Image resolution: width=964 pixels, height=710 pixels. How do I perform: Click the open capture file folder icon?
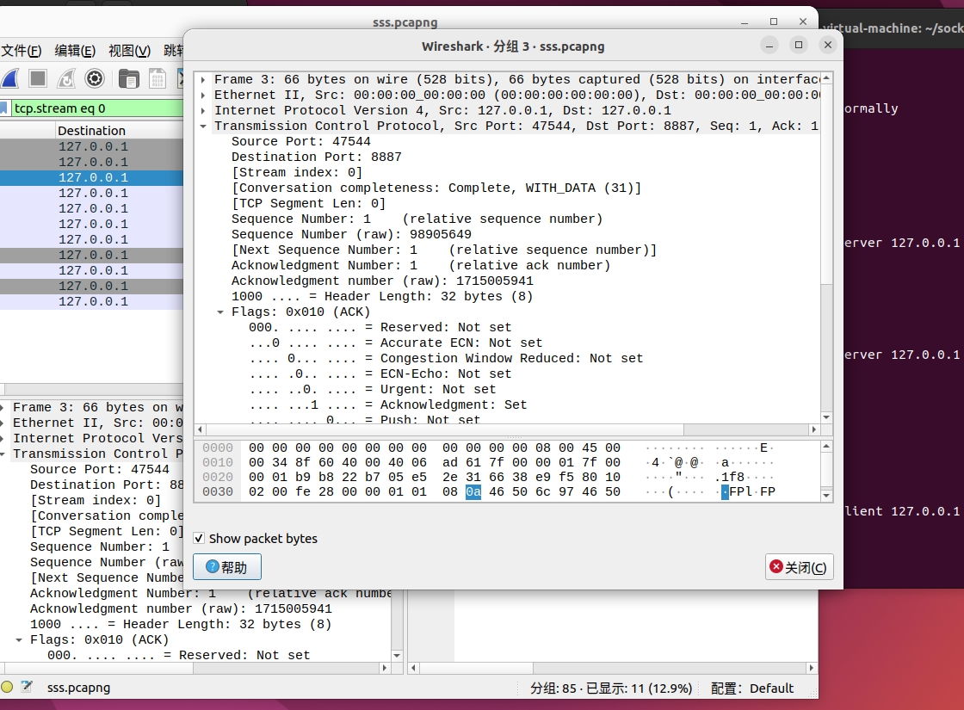(x=128, y=78)
